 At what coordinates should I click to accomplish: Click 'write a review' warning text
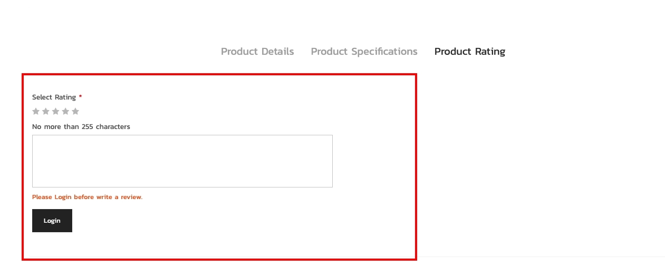[x=119, y=197]
